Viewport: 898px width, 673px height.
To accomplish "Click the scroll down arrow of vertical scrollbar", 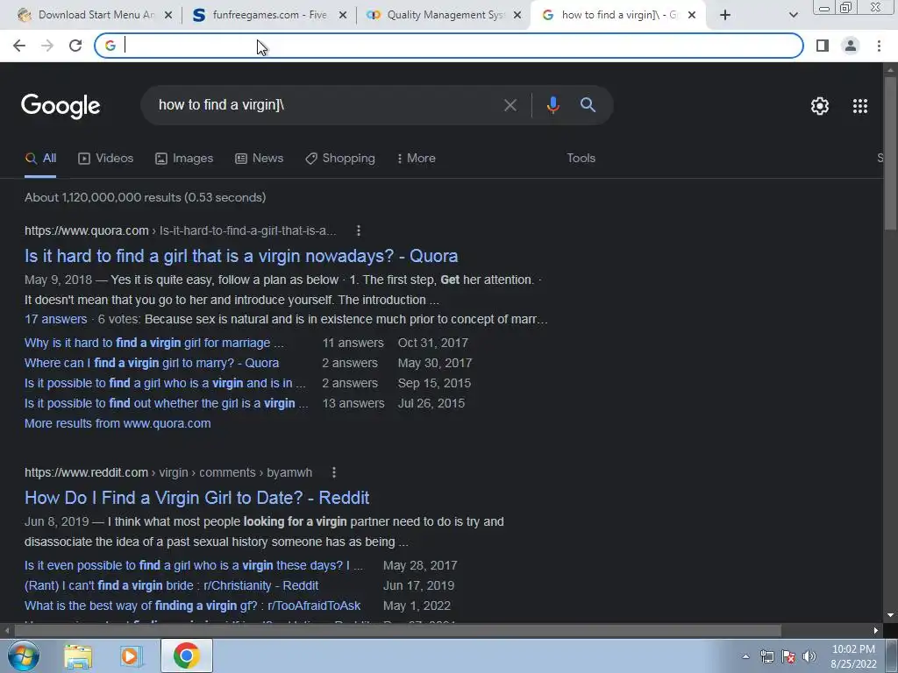I will 890,616.
